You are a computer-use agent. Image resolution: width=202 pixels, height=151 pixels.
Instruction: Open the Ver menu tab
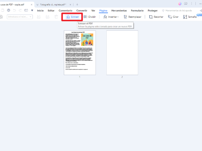click(x=93, y=10)
